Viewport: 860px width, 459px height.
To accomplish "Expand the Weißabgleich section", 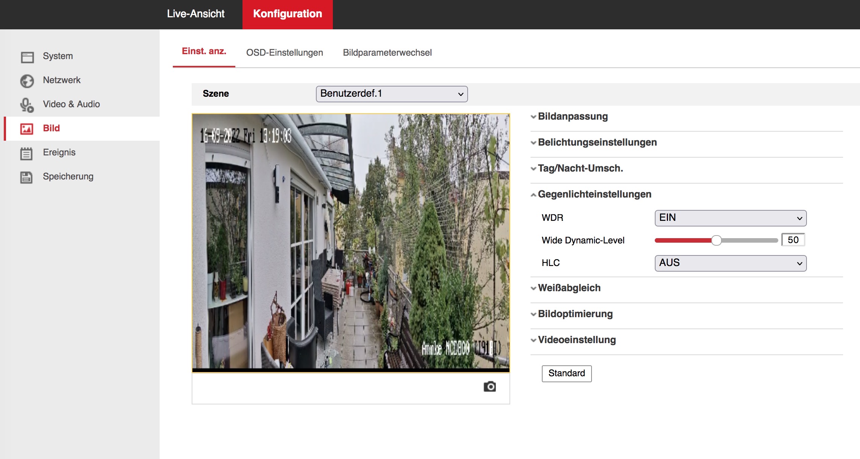I will point(569,288).
